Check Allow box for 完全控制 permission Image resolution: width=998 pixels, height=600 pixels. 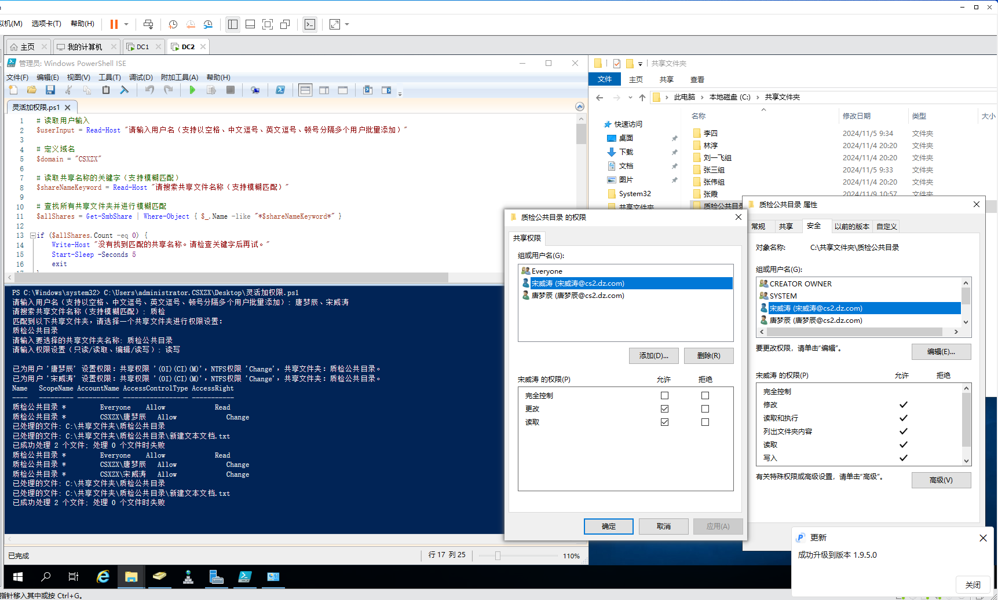pyautogui.click(x=664, y=396)
